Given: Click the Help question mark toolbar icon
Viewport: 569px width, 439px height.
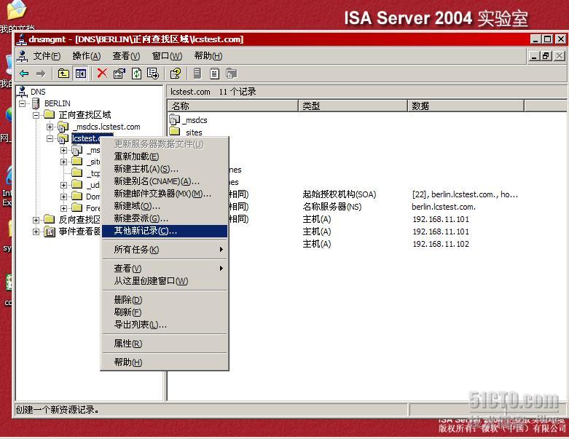Looking at the screenshot, I should [x=176, y=74].
